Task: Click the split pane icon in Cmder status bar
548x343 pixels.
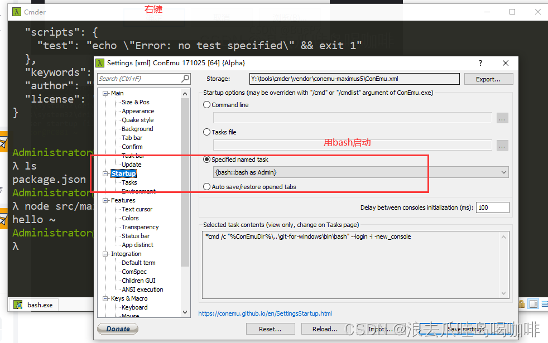Action: click(x=533, y=304)
